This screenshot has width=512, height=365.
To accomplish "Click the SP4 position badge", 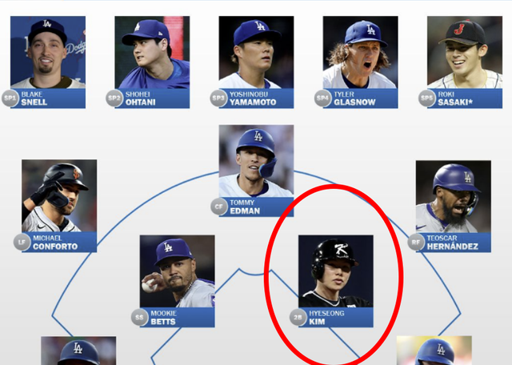I will click(323, 98).
